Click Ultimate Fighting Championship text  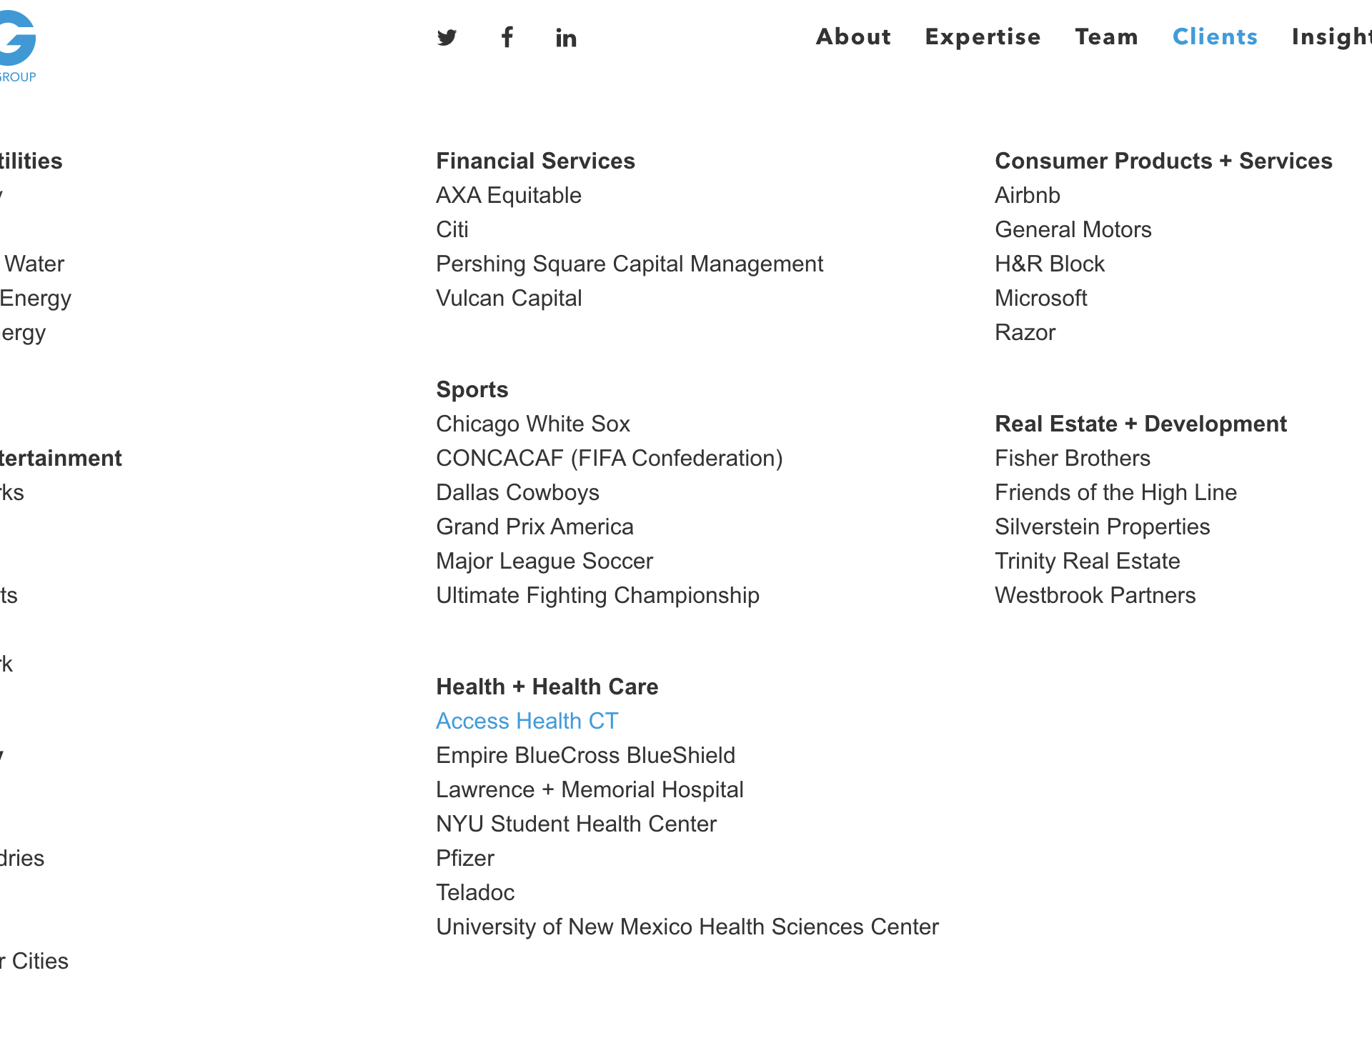point(597,595)
